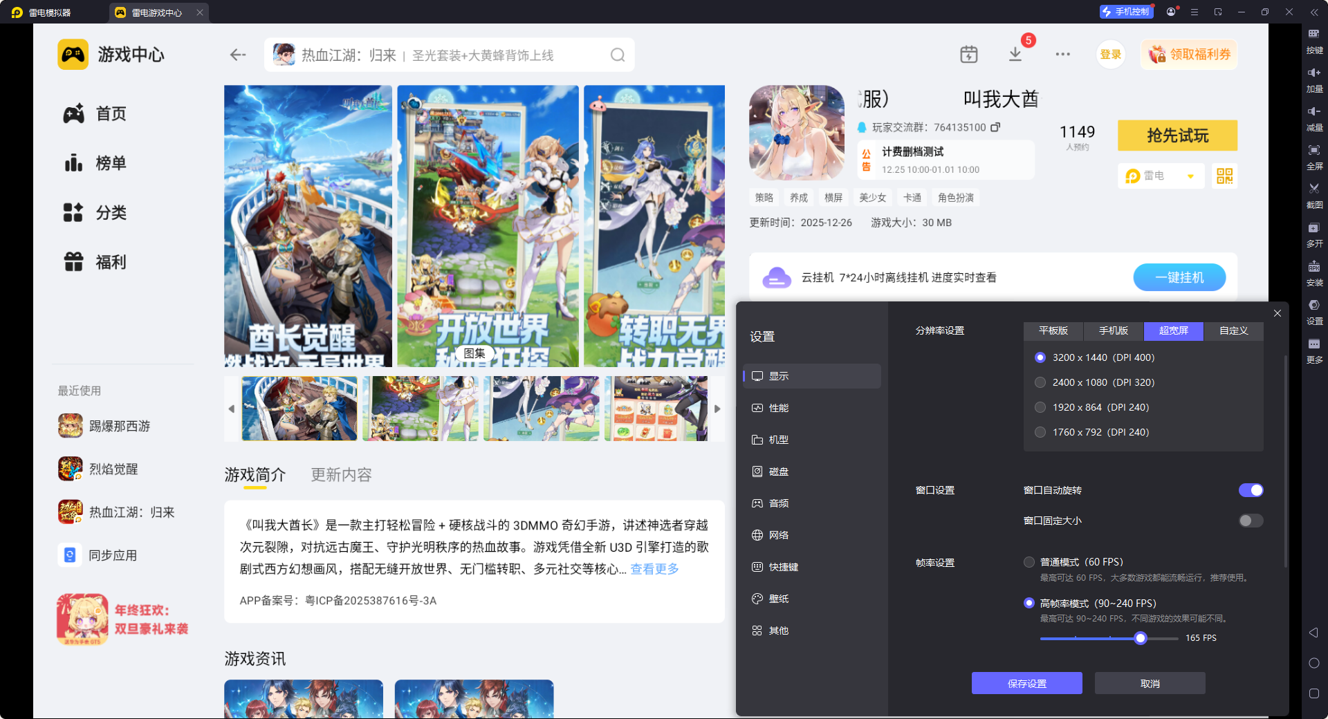Go back with the left arrow icon
The height and width of the screenshot is (719, 1328).
tap(238, 55)
